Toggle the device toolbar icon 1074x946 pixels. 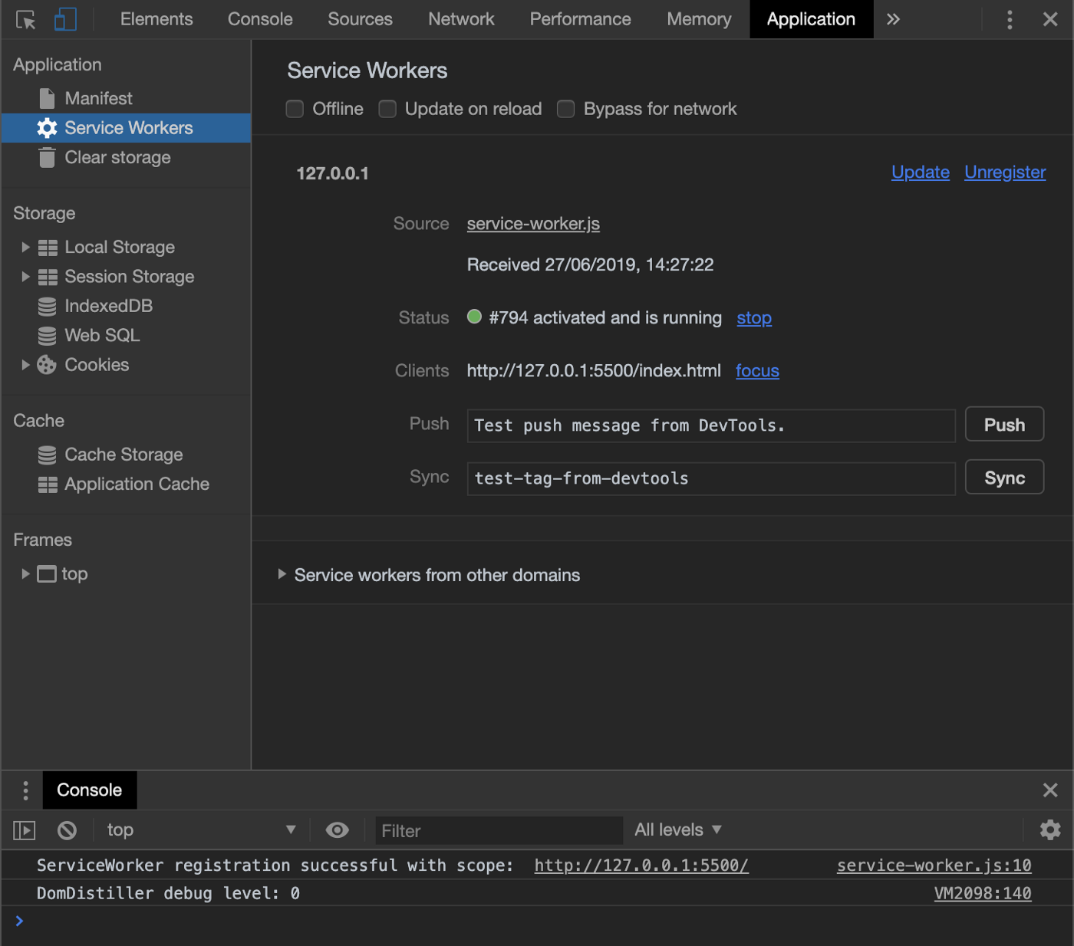[65, 20]
